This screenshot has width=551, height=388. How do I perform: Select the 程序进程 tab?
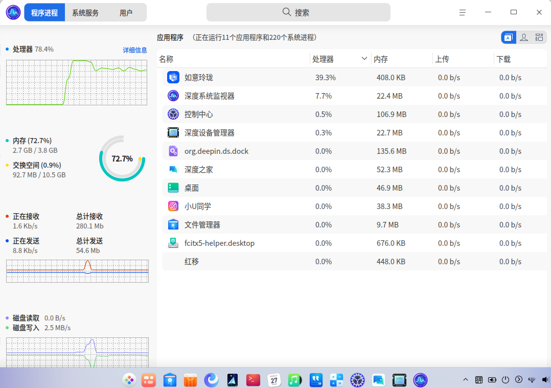pos(44,13)
